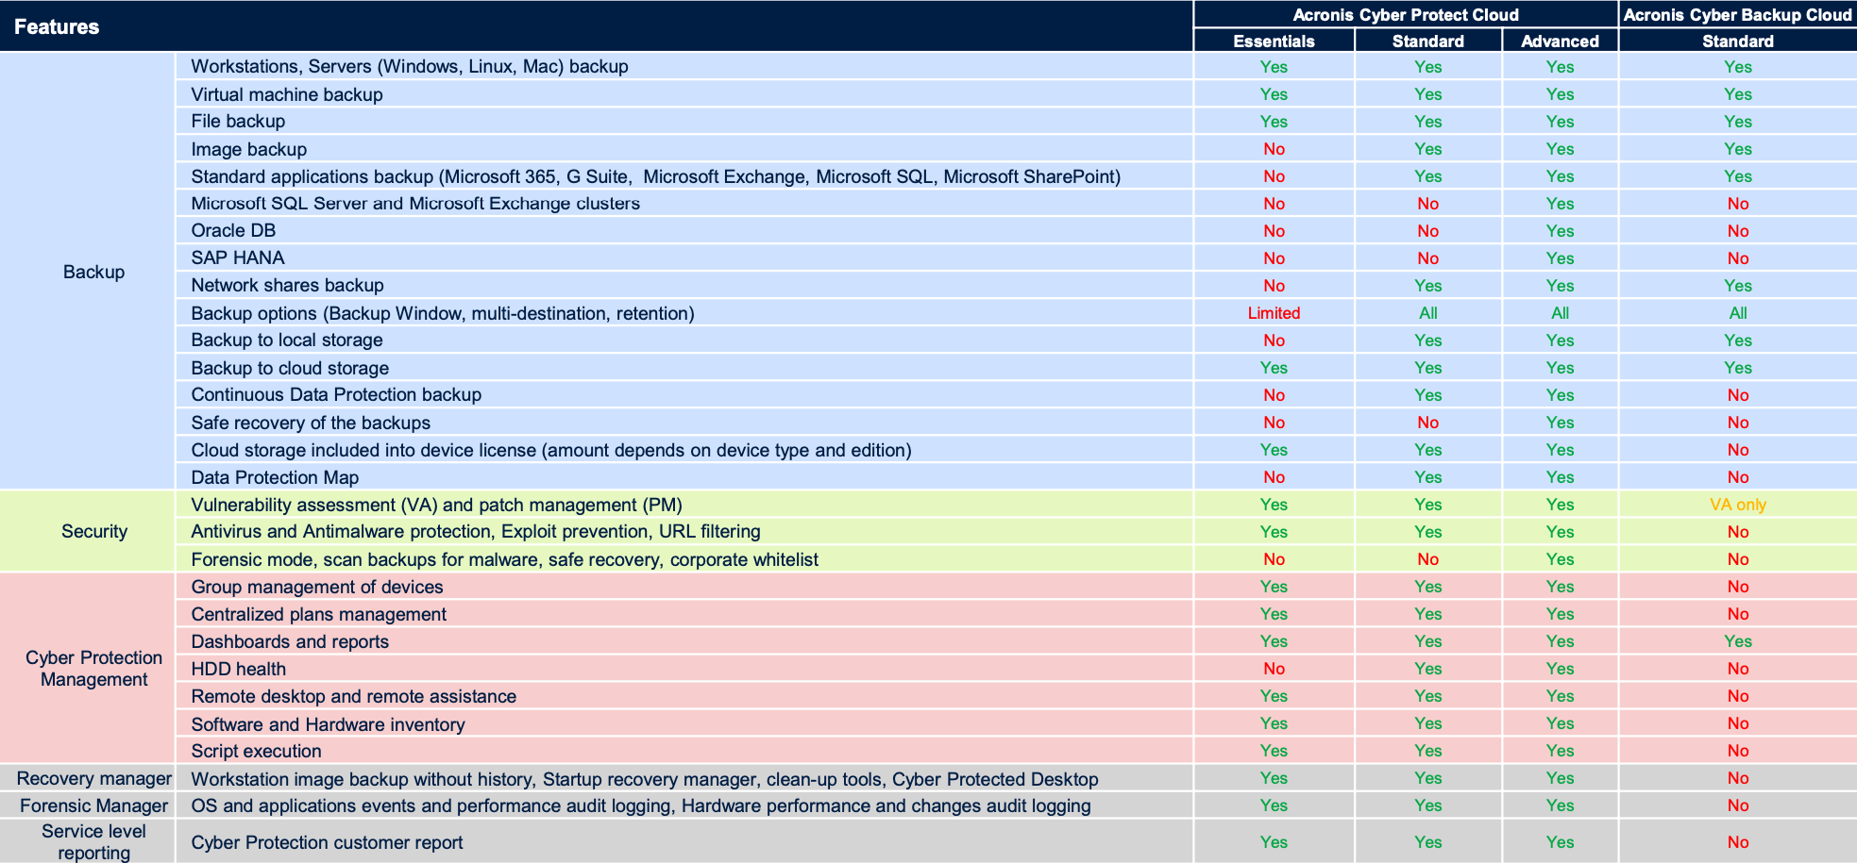The width and height of the screenshot is (1857, 863).
Task: Select the Acronis Cyber Backup Cloud header
Action: 1737,14
